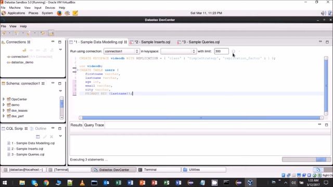
Task: Click the delete X icon in CQL Scripts
Action: [x=52, y=137]
